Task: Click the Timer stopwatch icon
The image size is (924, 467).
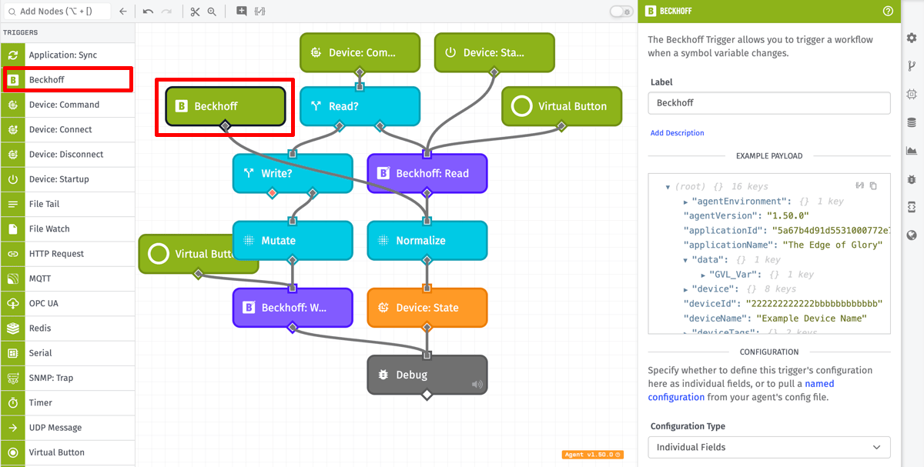Action: [x=13, y=402]
